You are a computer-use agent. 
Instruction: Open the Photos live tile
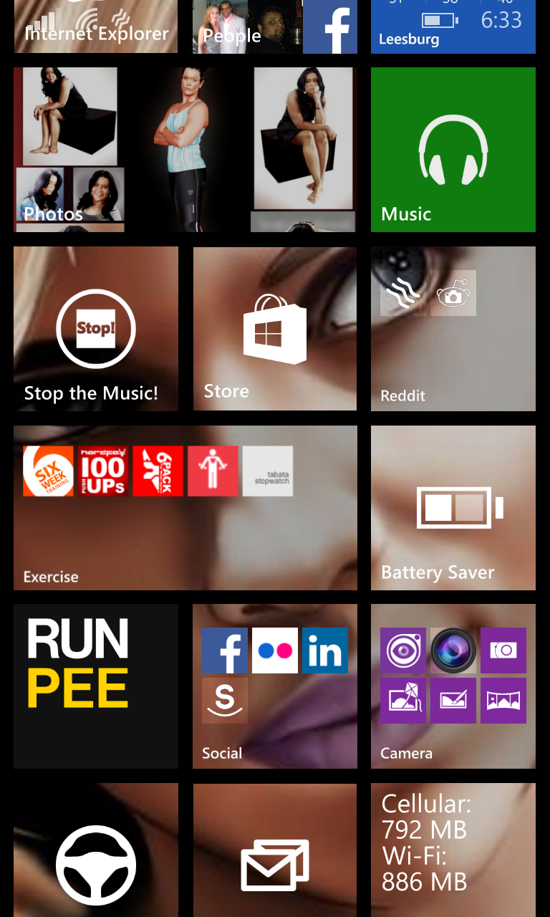pyautogui.click(x=185, y=150)
